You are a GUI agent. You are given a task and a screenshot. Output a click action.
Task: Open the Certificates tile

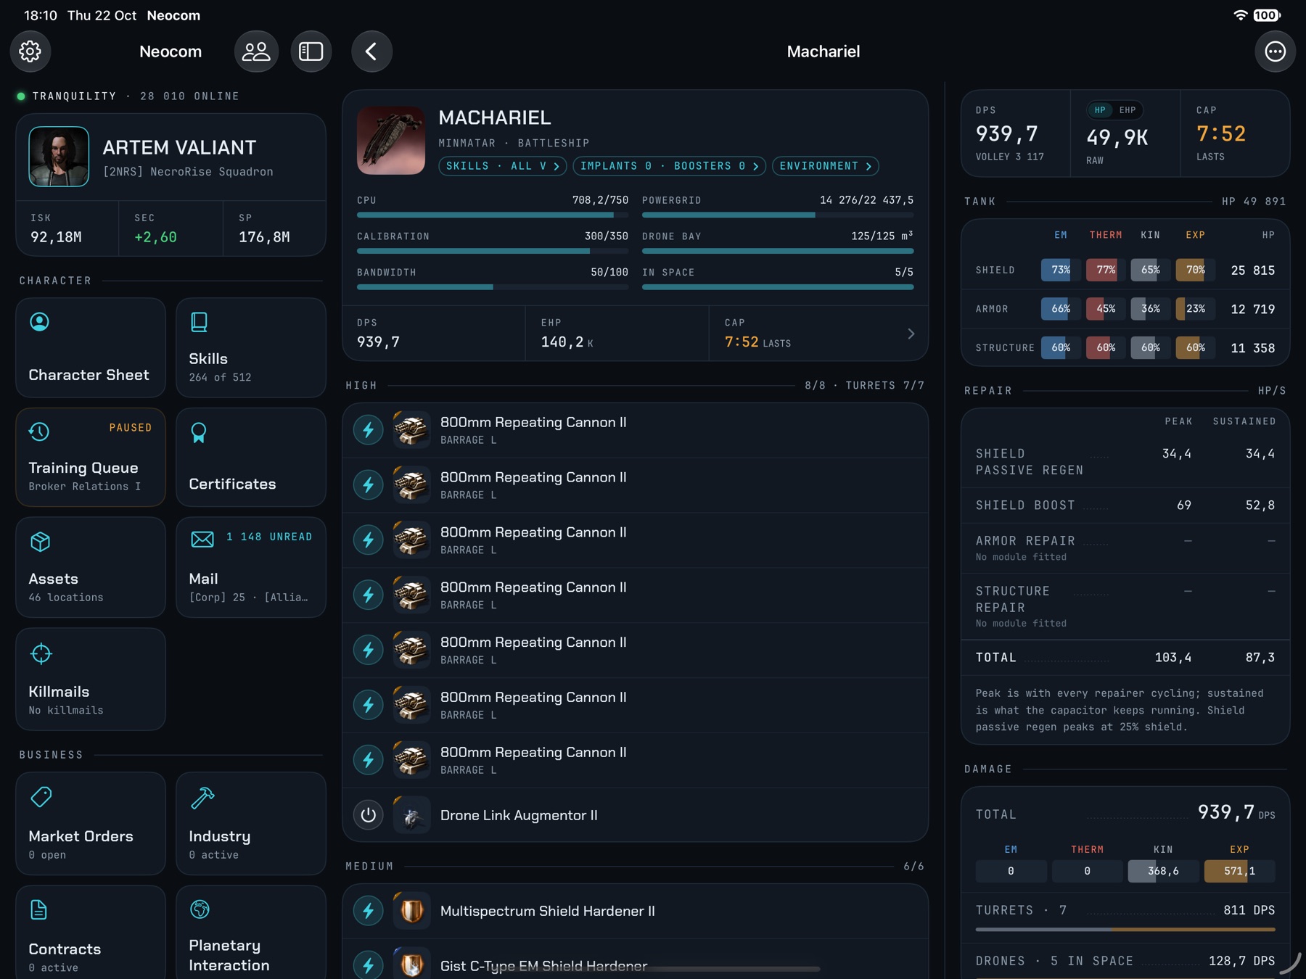point(251,457)
